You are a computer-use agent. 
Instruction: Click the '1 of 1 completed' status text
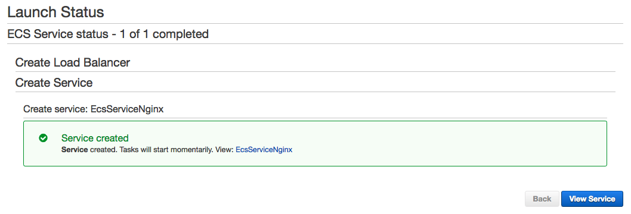(164, 34)
